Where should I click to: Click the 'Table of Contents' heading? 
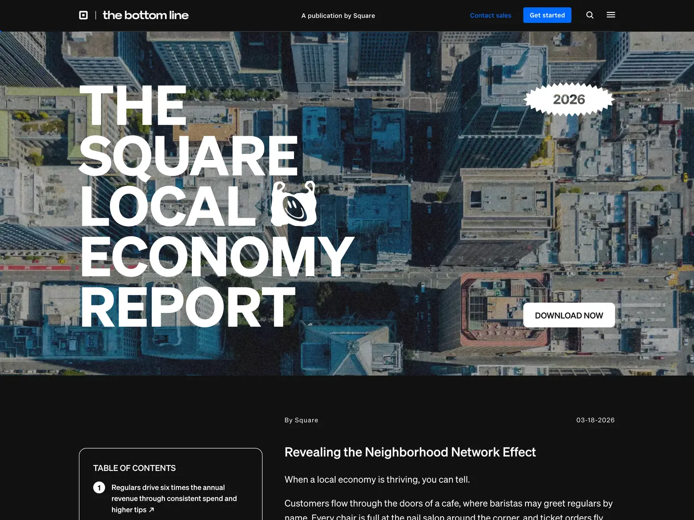click(x=134, y=468)
